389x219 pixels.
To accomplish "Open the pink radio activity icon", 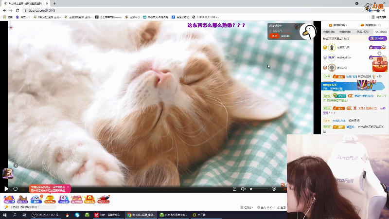I will pos(77,199).
